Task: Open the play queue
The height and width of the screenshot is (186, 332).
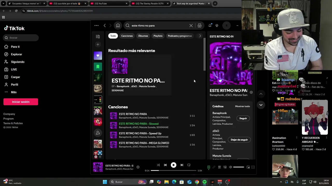Action: tap(219, 167)
